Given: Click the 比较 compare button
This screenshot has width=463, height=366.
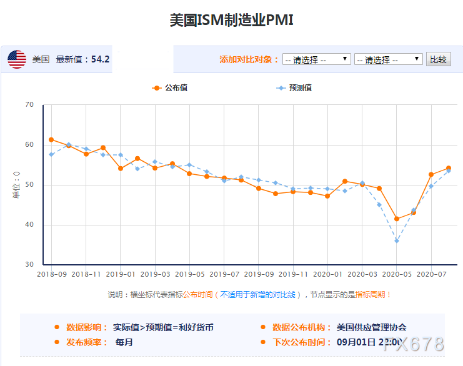Looking at the screenshot, I should coord(438,59).
